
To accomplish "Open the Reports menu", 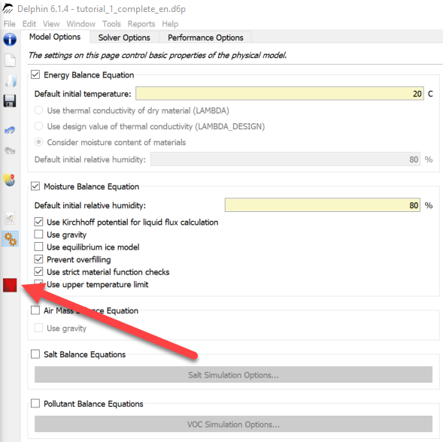I will [x=141, y=24].
